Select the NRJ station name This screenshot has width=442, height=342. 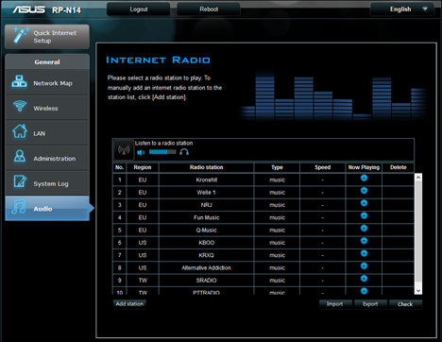pyautogui.click(x=207, y=205)
